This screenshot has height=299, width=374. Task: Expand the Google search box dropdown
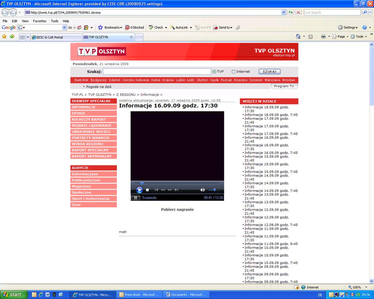pyautogui.click(x=64, y=27)
